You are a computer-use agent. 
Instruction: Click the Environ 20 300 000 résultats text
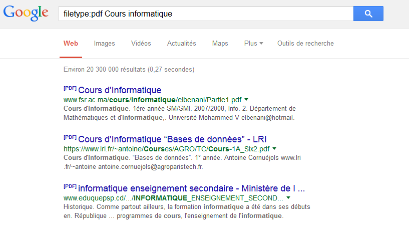[129, 70]
